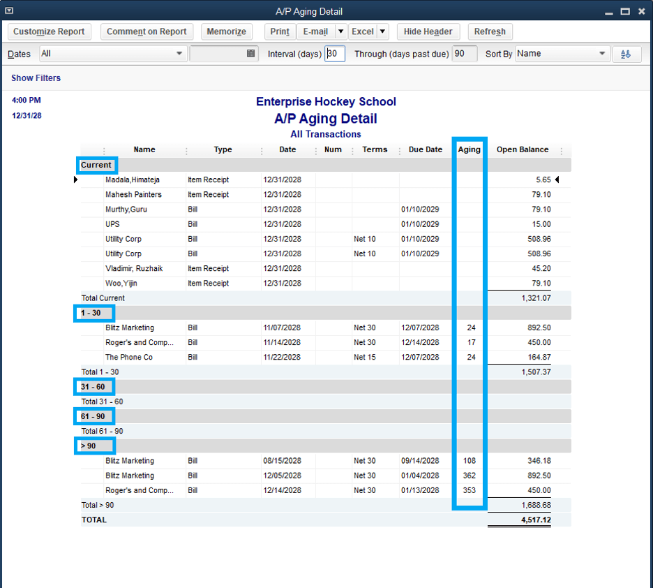
Task: Click the black arrow marker beside Madala,Himateja
Action: pyautogui.click(x=75, y=179)
